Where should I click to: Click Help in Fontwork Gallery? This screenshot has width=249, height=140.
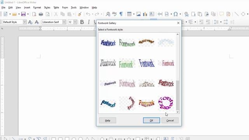coord(107,120)
